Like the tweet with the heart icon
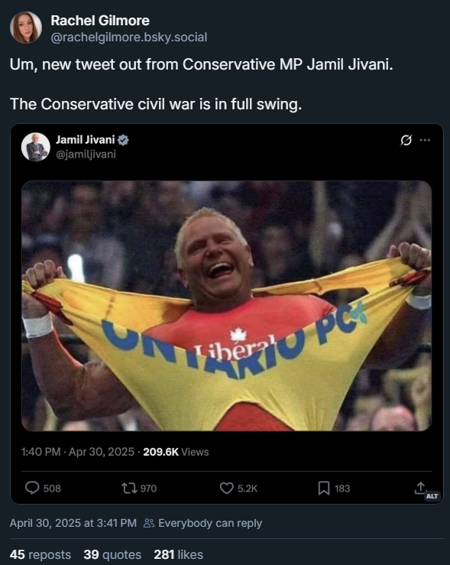 (x=226, y=489)
